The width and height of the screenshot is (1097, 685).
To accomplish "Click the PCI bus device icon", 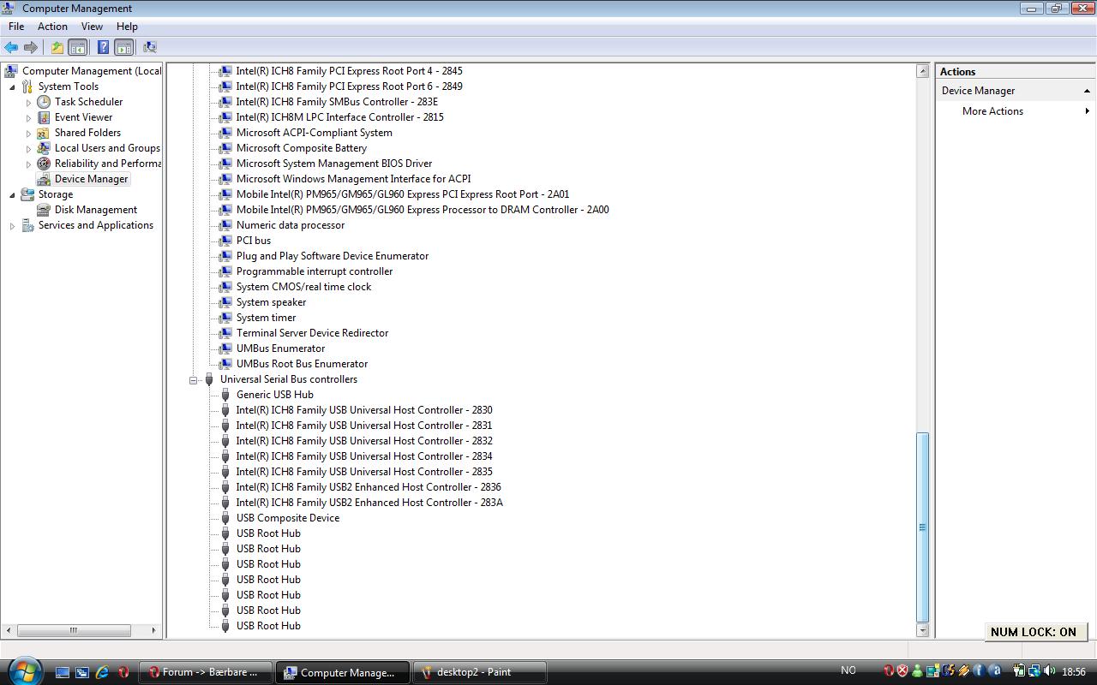I will pos(225,241).
